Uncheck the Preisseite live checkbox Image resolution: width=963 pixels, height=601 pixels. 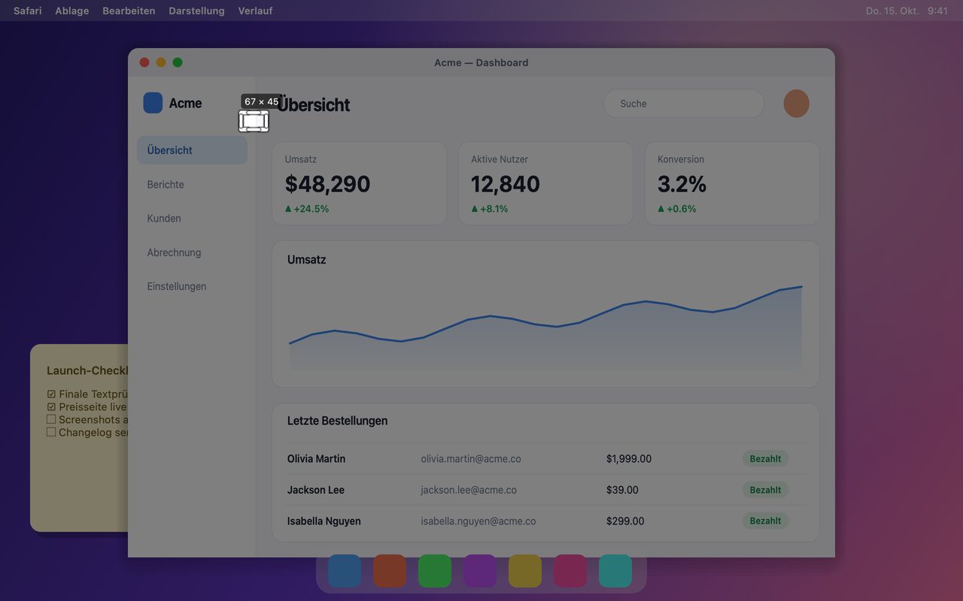[x=51, y=406]
